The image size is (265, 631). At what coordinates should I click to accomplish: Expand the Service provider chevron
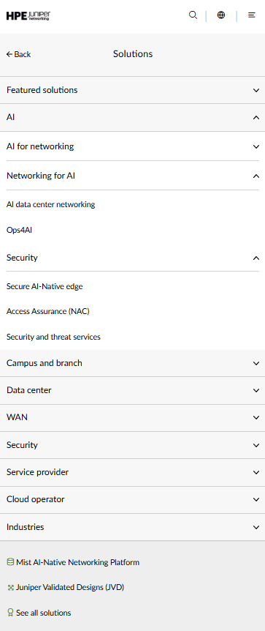[256, 472]
